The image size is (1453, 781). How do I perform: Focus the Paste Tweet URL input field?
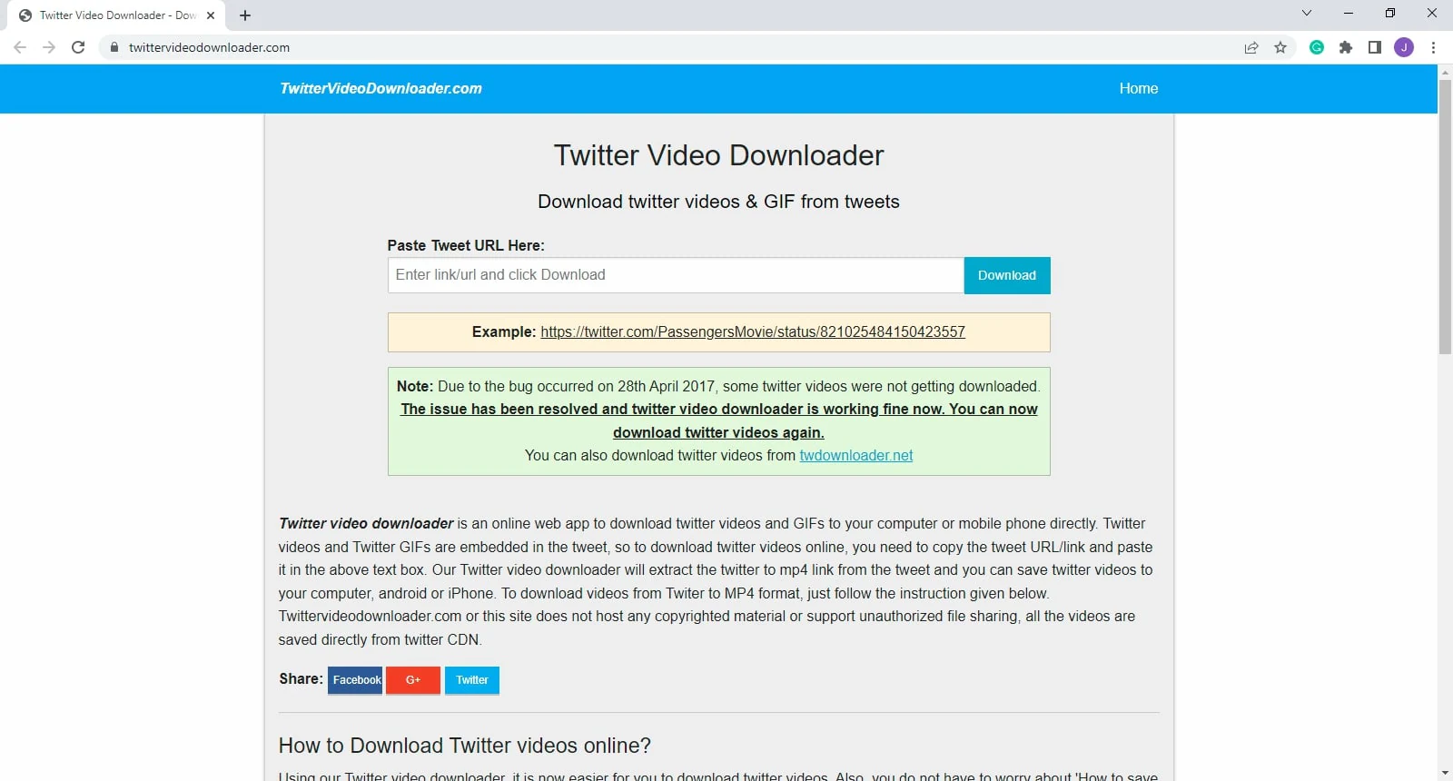(x=676, y=275)
